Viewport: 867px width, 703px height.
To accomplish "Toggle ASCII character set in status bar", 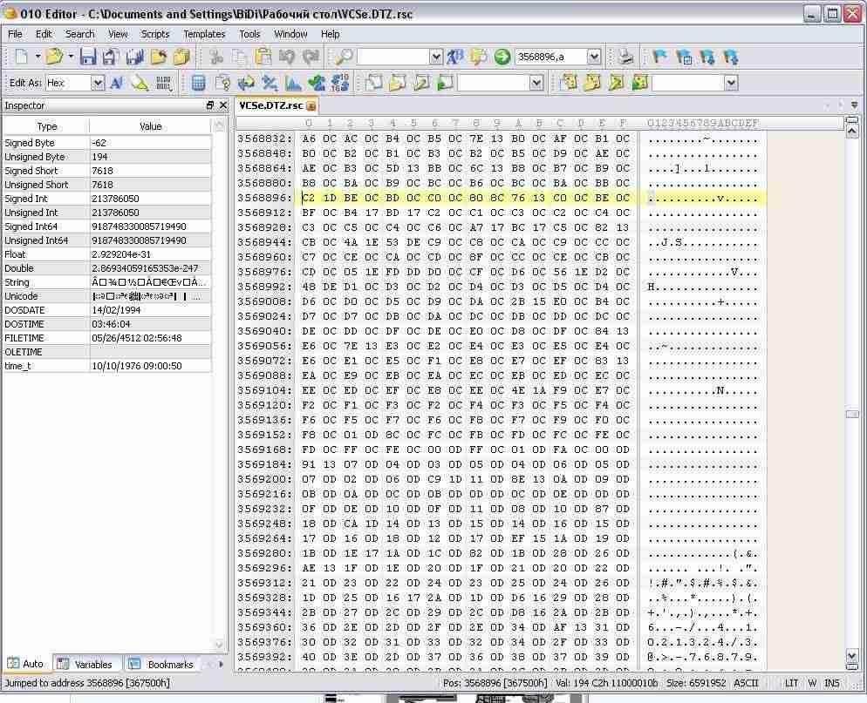I will coord(746,684).
